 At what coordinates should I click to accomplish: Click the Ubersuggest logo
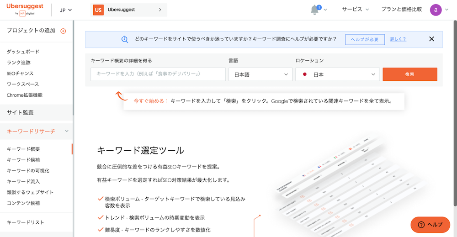(x=25, y=9)
